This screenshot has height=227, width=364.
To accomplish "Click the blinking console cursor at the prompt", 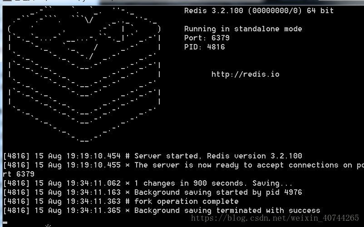I will (x=5, y=223).
